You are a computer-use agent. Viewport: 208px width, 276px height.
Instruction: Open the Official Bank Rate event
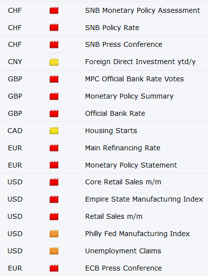115,113
